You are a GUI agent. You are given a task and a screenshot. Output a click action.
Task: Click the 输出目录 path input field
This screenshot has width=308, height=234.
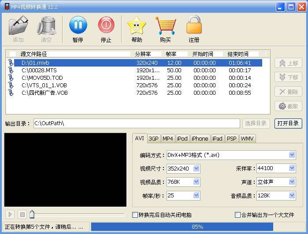[x=137, y=123]
